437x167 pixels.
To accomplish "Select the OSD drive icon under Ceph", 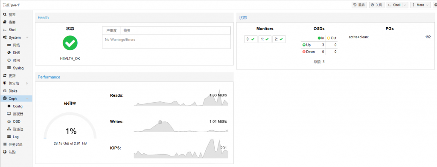I will click(x=9, y=122).
